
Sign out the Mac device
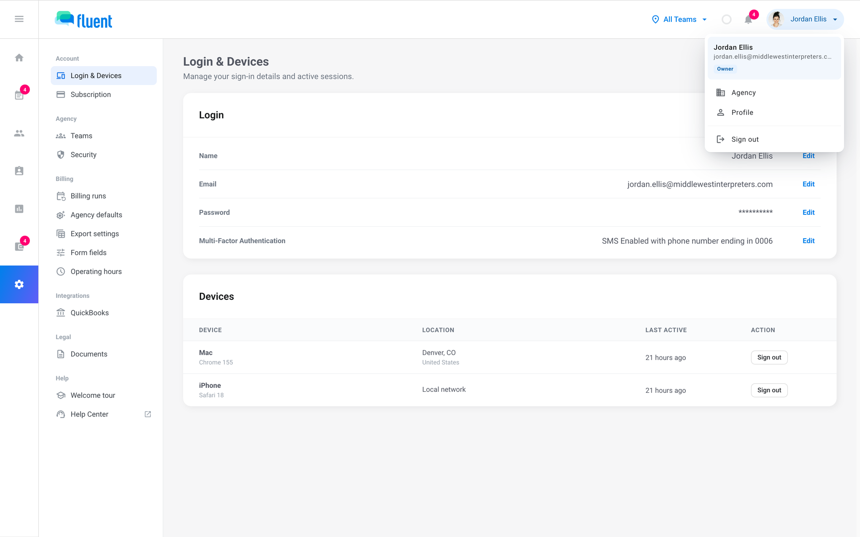click(x=769, y=358)
